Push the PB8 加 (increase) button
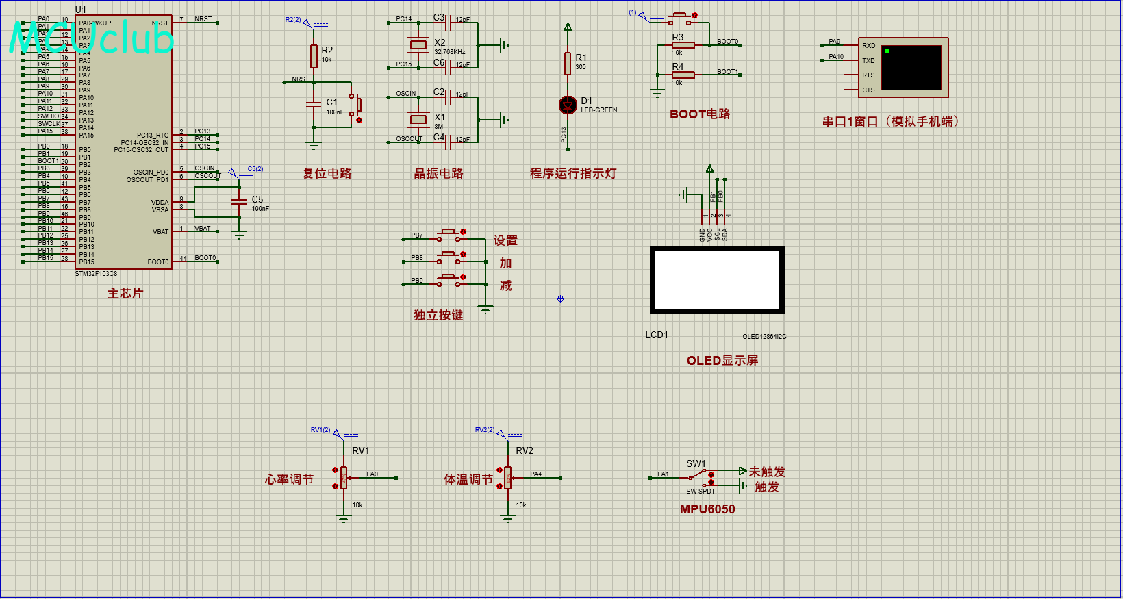This screenshot has height=599, width=1123. (x=450, y=258)
